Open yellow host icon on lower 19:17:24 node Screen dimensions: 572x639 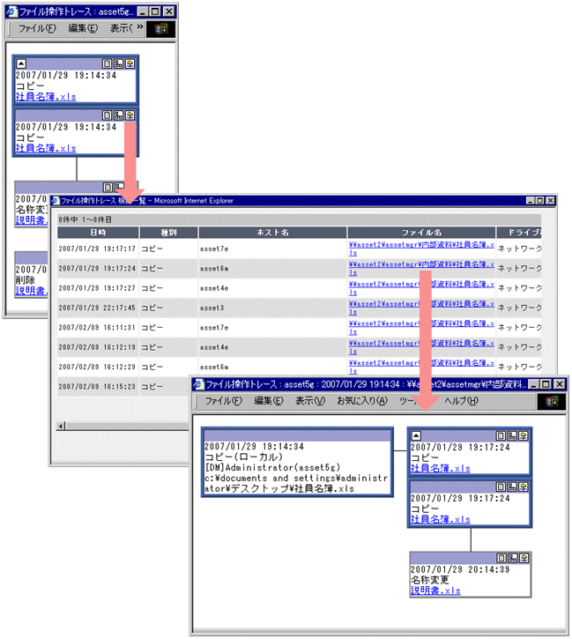pos(524,487)
